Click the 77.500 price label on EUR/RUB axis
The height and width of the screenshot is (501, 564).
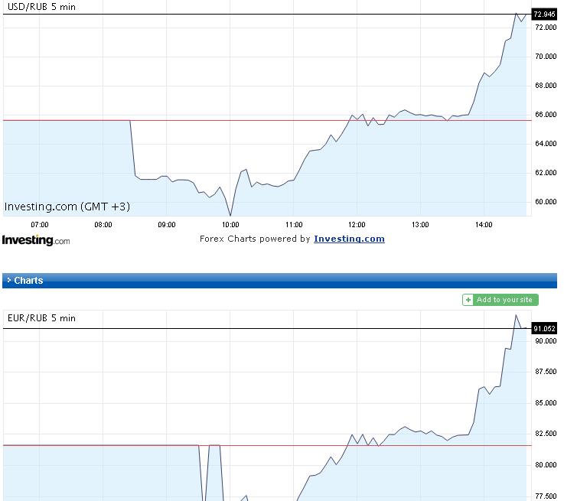[545, 496]
